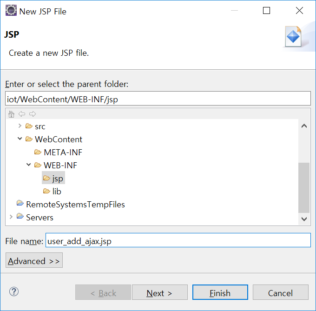Click the Next > button

(159, 292)
